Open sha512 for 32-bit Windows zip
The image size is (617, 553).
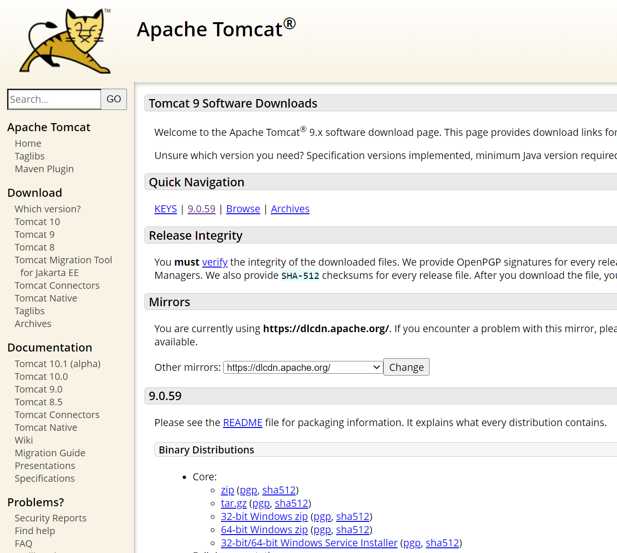coord(353,517)
